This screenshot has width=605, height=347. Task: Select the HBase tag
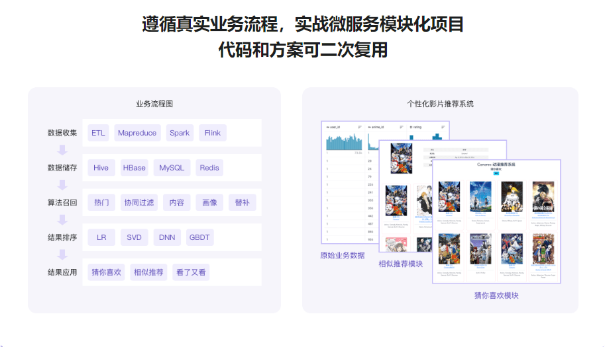pyautogui.click(x=135, y=168)
